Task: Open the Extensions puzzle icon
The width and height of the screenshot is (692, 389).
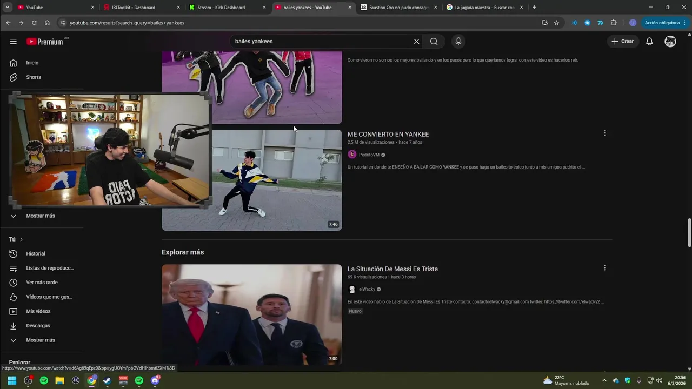Action: click(x=614, y=23)
